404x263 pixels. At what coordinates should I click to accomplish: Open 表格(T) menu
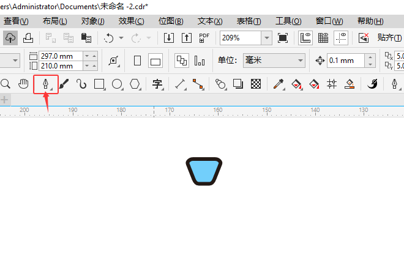coord(249,21)
